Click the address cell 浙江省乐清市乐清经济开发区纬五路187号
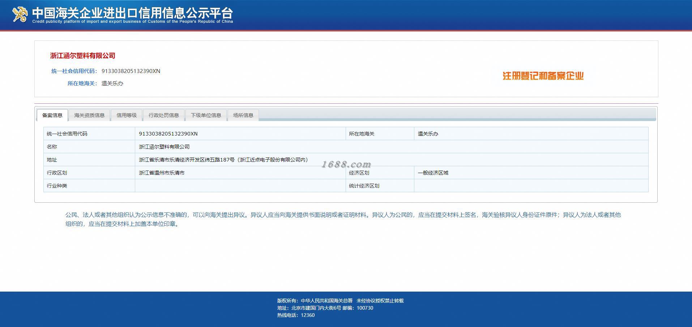The width and height of the screenshot is (692, 327). pyautogui.click(x=392, y=160)
